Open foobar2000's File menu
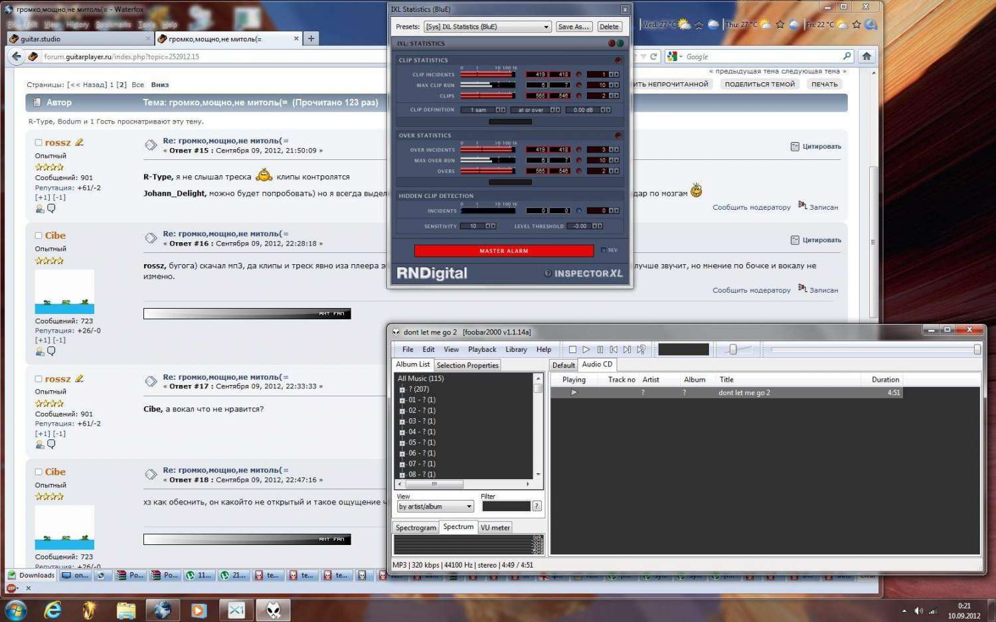 [x=408, y=350]
